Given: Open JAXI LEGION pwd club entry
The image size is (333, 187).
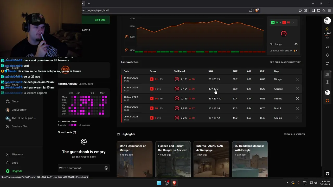Looking at the screenshot, I should coord(24,118).
